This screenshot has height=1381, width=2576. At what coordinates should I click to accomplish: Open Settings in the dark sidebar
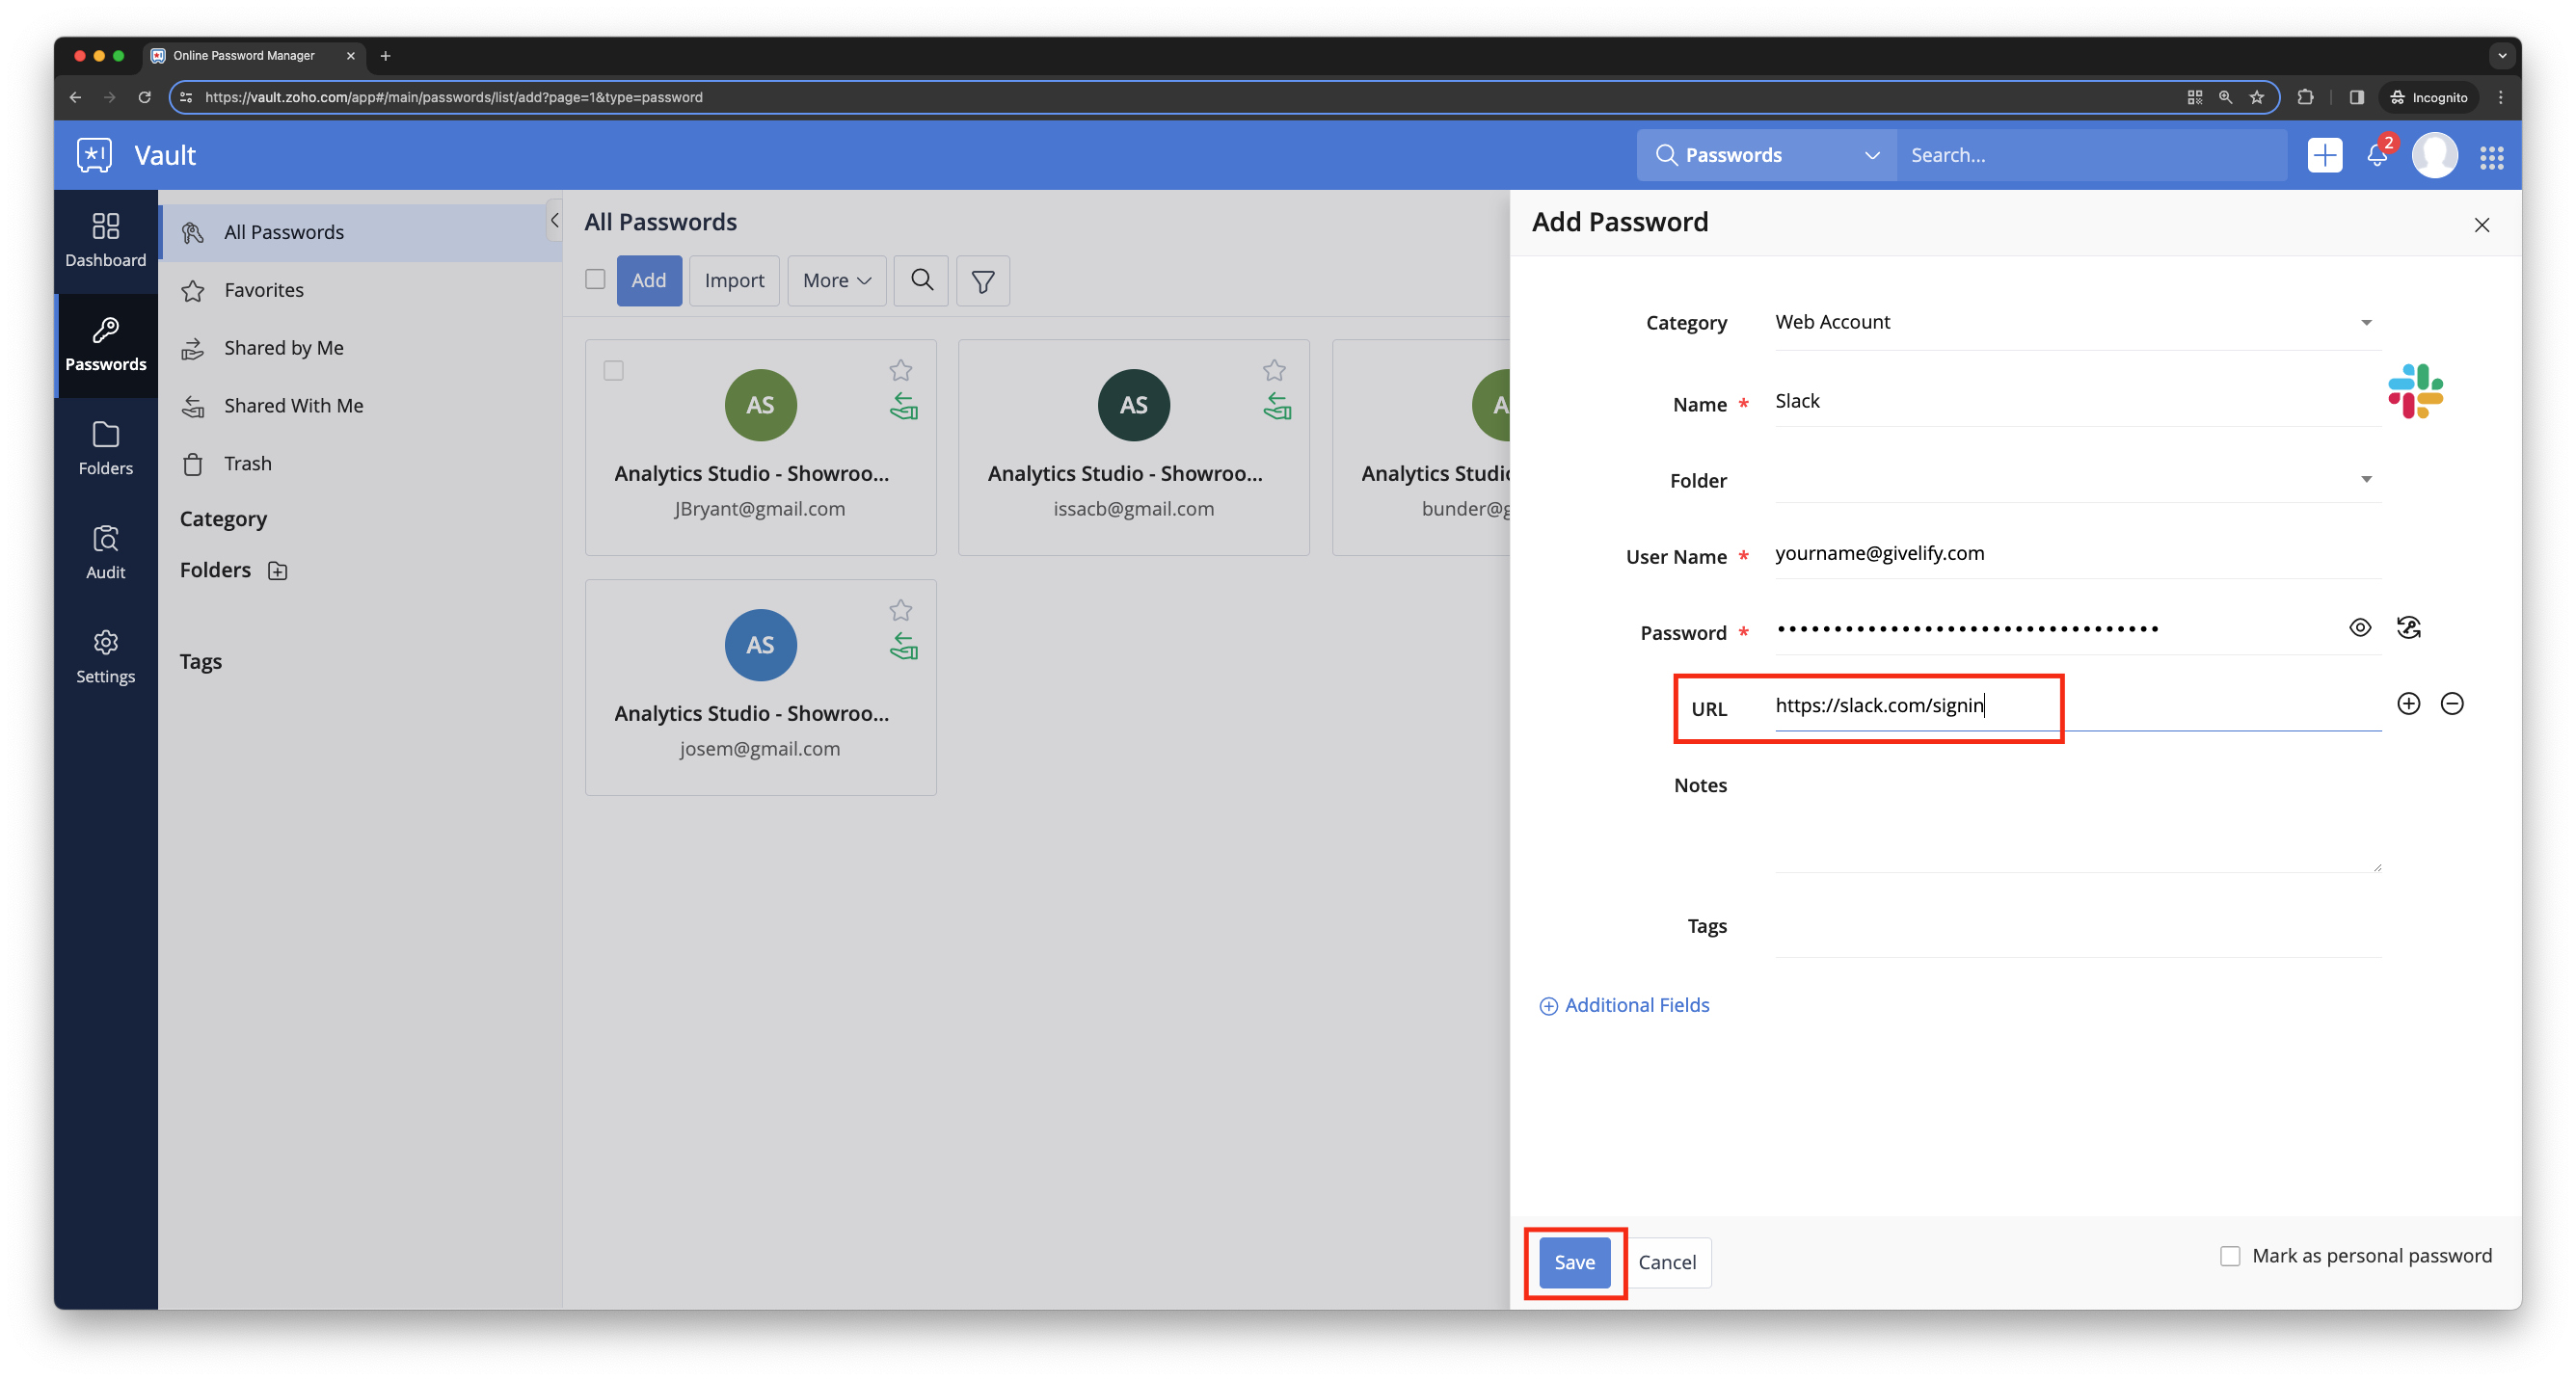105,656
